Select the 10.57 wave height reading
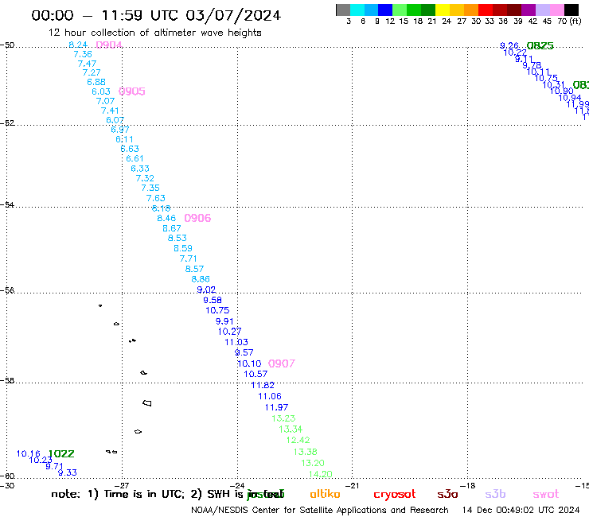The width and height of the screenshot is (589, 517). (255, 374)
